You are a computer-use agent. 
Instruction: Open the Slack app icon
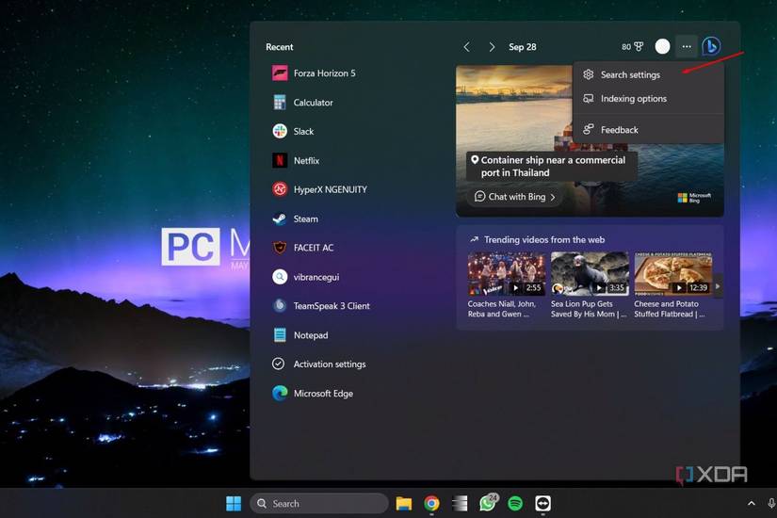tap(280, 131)
